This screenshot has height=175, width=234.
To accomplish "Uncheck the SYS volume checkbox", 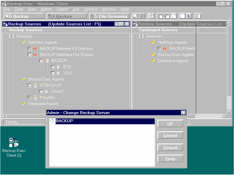I will click(x=53, y=67).
